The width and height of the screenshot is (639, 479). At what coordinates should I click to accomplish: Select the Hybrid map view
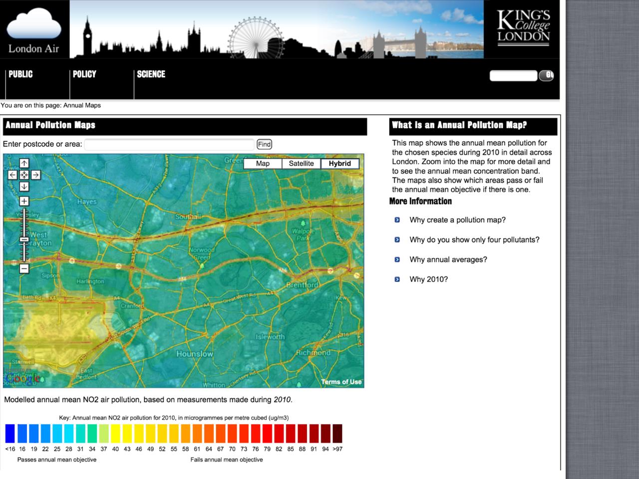point(339,164)
